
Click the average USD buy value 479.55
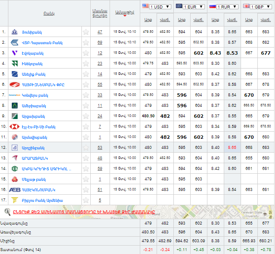click(x=148, y=241)
